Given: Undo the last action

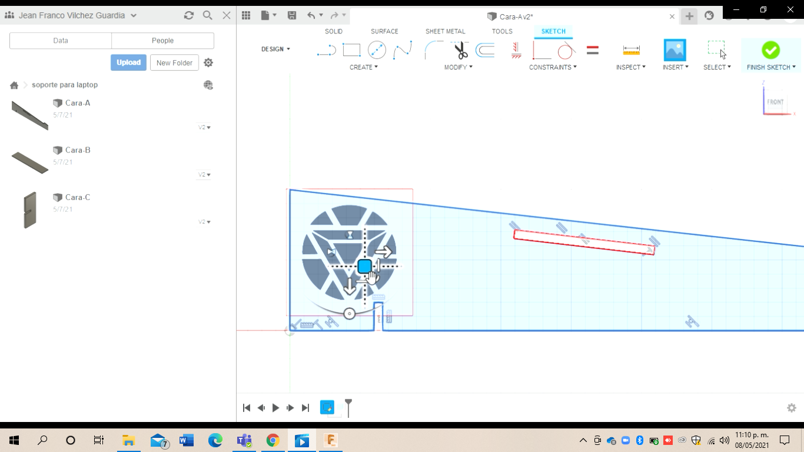Looking at the screenshot, I should click(x=311, y=16).
